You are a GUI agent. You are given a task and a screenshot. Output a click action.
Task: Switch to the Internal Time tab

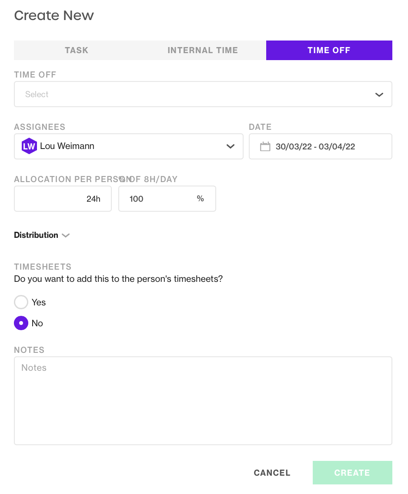(203, 50)
